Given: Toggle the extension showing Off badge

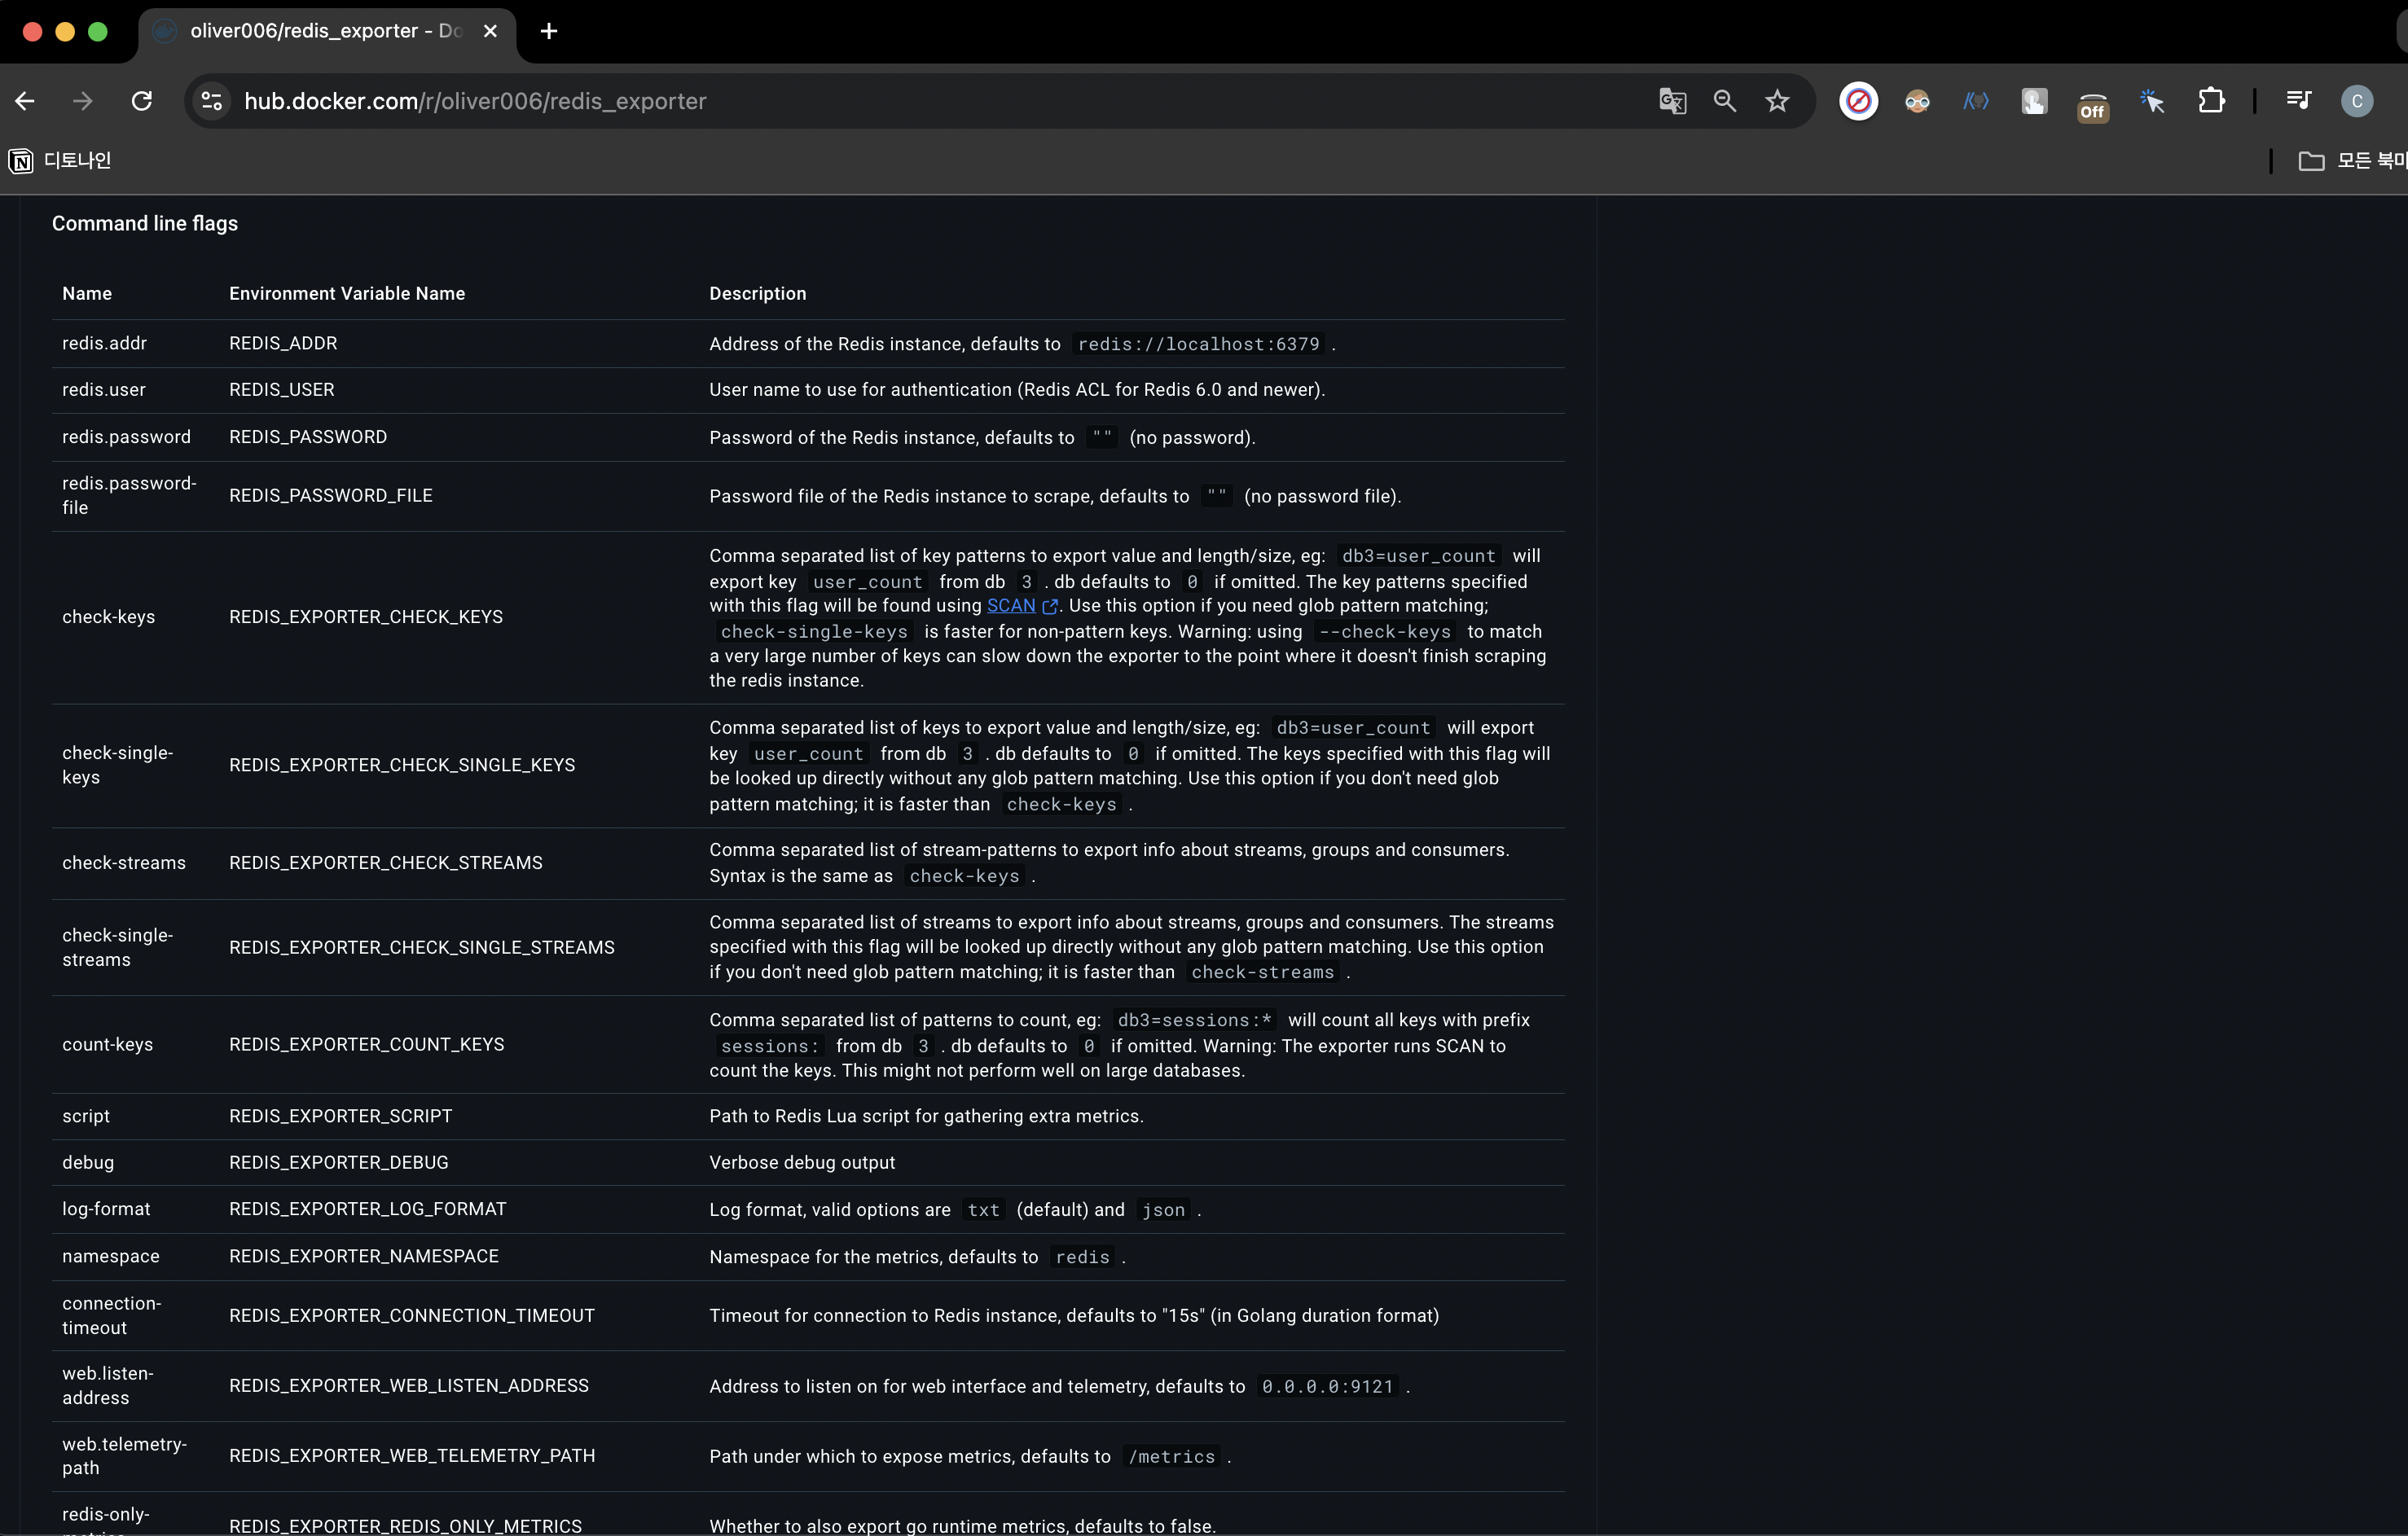Looking at the screenshot, I should click(2092, 104).
